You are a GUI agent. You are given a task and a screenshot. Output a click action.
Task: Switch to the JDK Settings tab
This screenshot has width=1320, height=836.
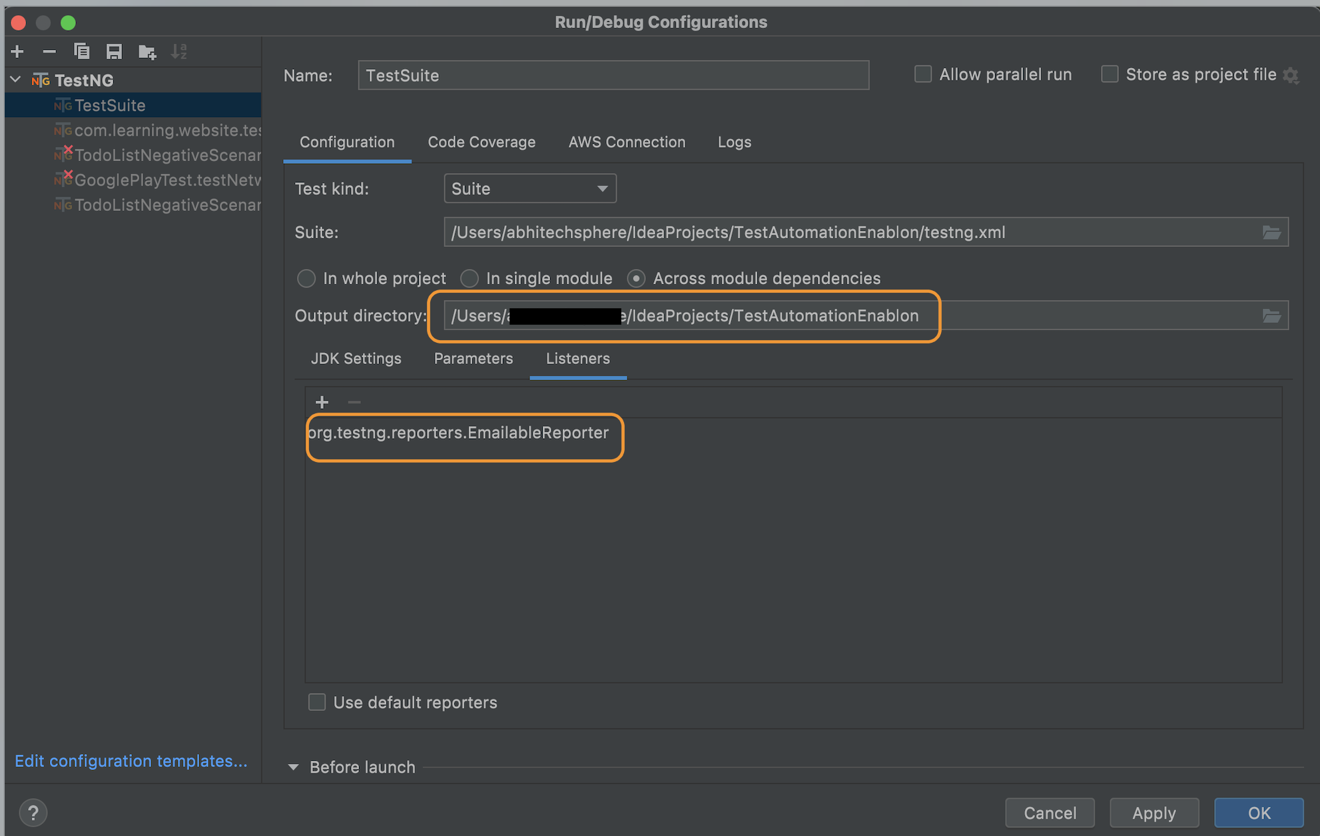coord(356,358)
